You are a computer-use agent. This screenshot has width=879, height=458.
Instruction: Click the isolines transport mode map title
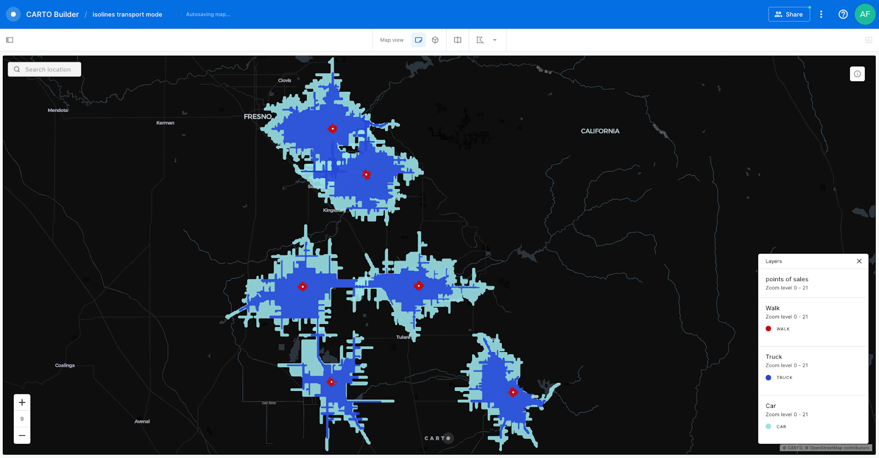127,15
